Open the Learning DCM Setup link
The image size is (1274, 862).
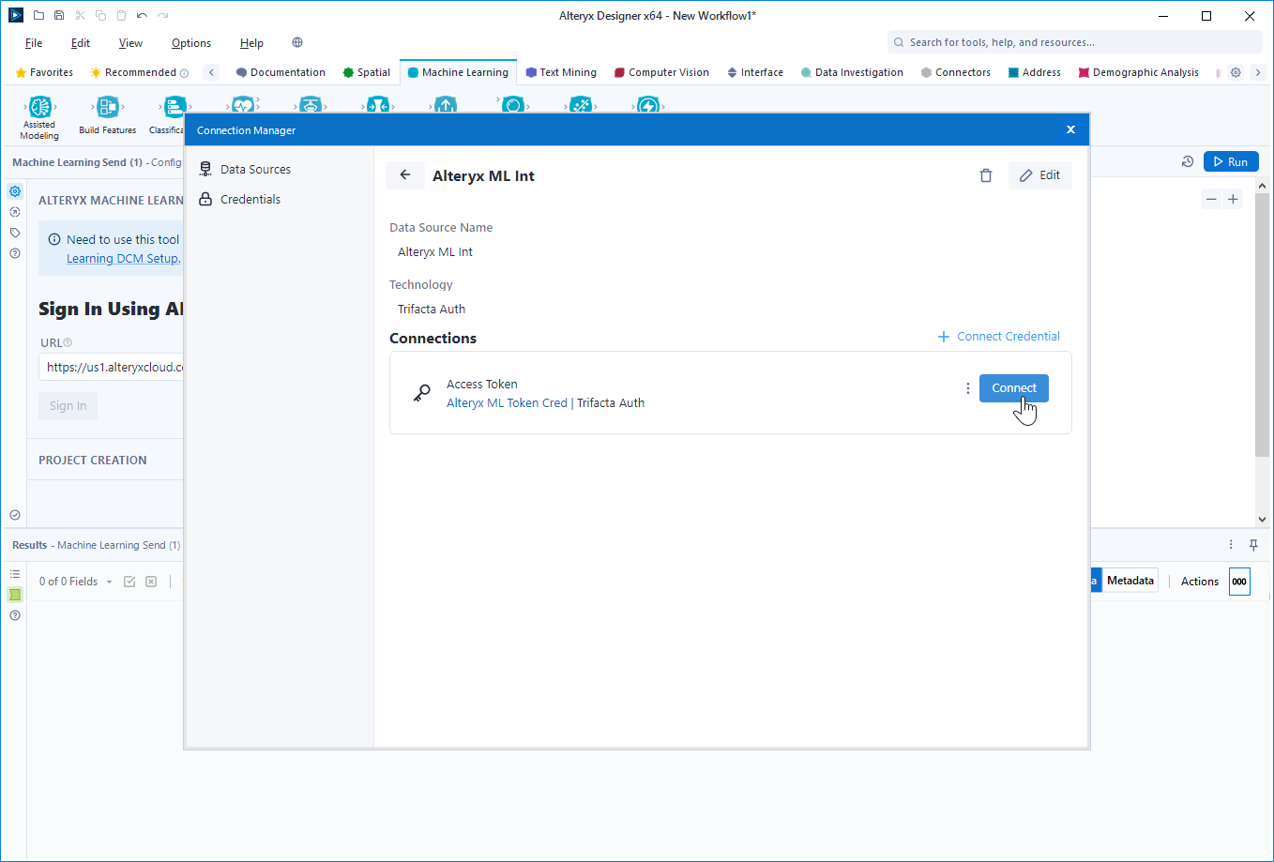(123, 258)
